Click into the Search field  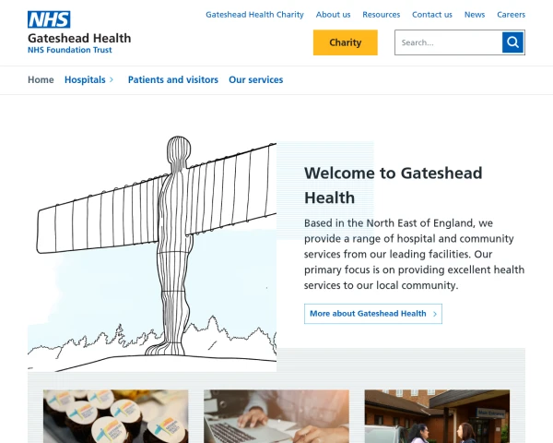(448, 42)
